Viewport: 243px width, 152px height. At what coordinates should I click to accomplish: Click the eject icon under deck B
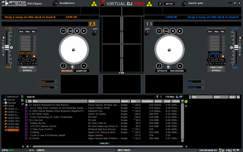[x=180, y=66]
